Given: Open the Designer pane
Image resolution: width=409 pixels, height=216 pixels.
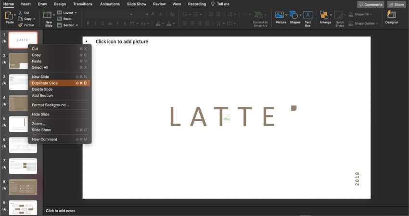Looking at the screenshot, I should tap(391, 15).
